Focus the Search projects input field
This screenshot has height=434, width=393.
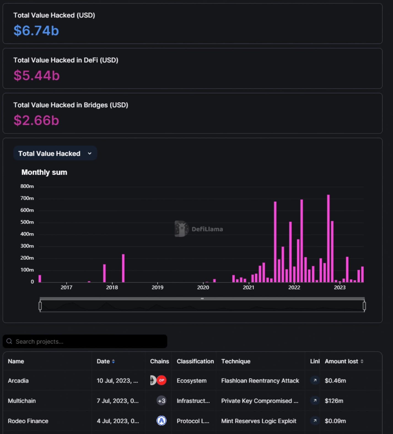pyautogui.click(x=88, y=341)
